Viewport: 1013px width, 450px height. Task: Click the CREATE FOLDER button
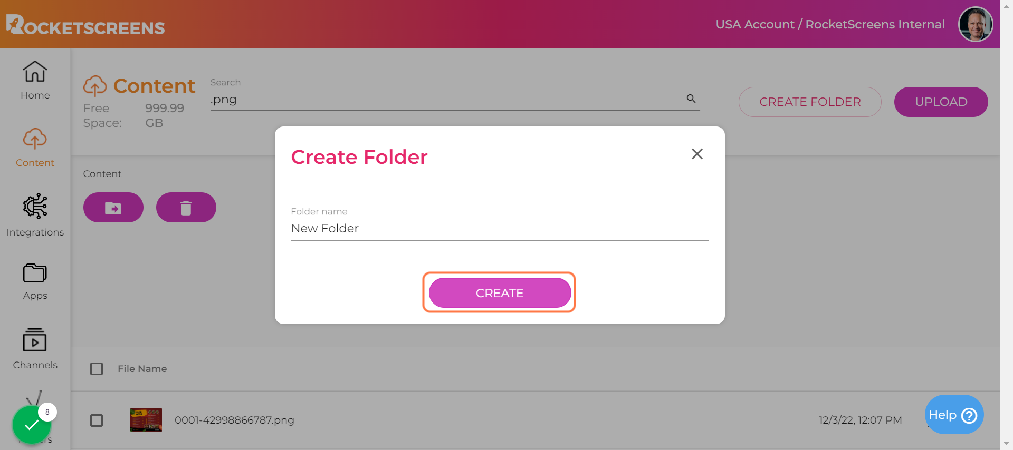(x=810, y=102)
